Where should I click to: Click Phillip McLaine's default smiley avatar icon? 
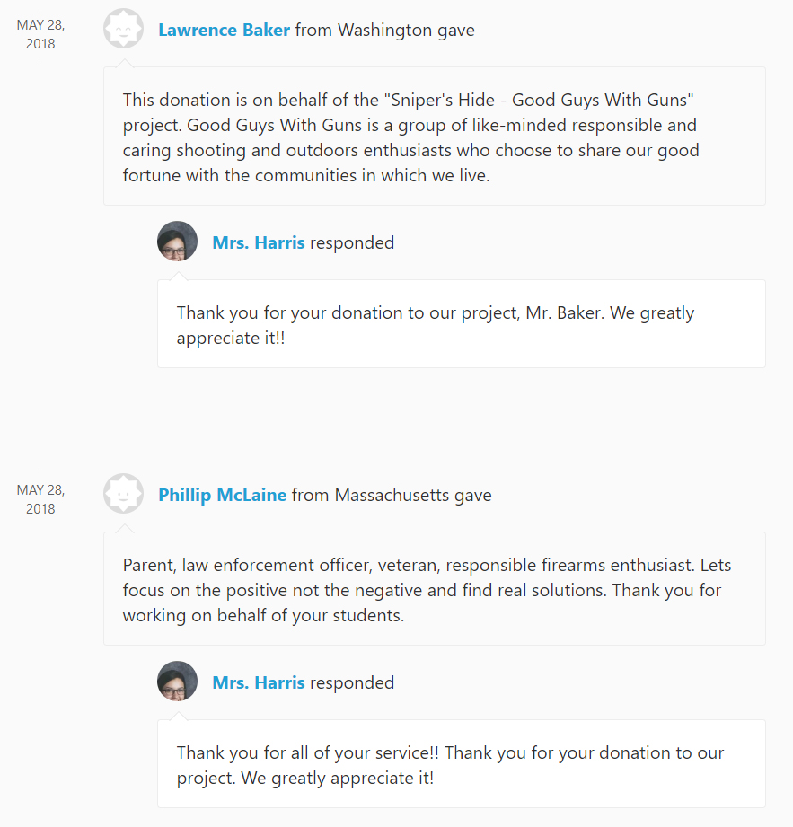[x=124, y=494]
